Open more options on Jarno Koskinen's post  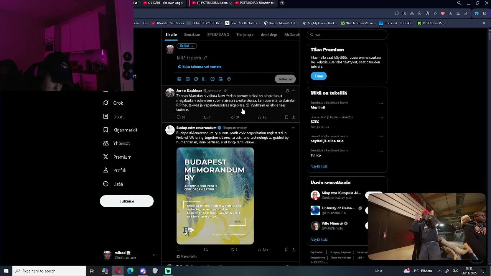(293, 91)
